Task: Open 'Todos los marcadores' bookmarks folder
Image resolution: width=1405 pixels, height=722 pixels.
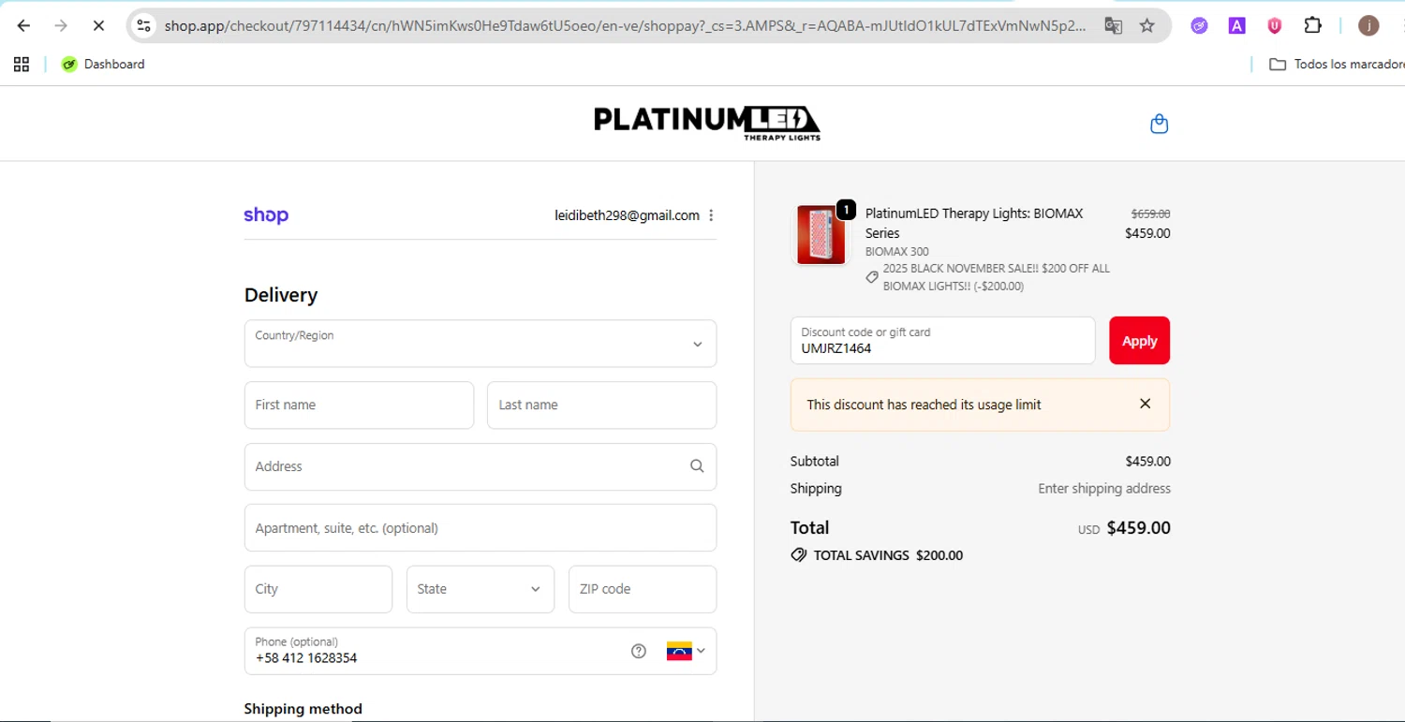Action: (x=1337, y=64)
